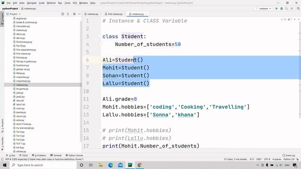Open the VCS menu
Image resolution: width=301 pixels, height=169 pixels.
click(x=75, y=3)
